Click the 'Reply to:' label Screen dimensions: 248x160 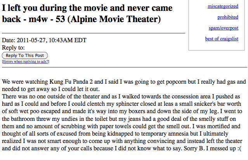coord(13,48)
